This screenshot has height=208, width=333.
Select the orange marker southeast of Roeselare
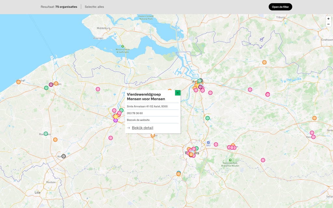(x=55, y=140)
